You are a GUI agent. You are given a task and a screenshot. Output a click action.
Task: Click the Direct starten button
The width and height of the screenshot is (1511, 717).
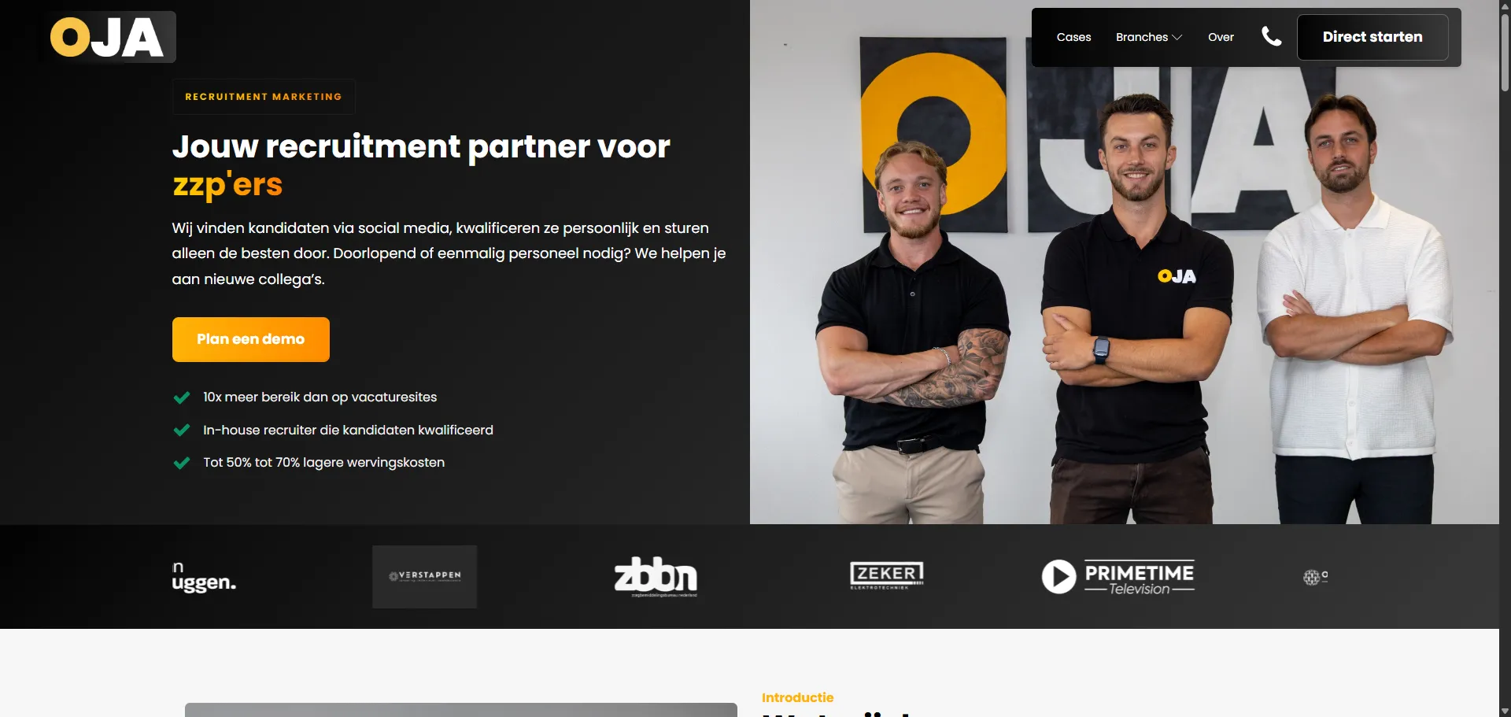(1372, 37)
